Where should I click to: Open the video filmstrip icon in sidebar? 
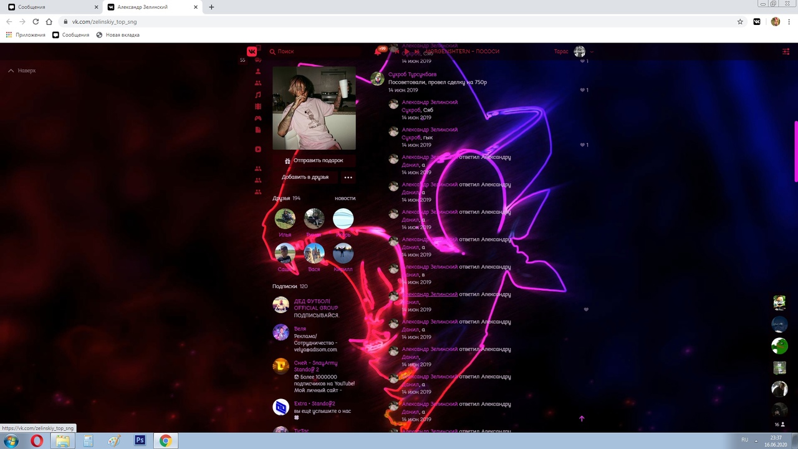(258, 107)
